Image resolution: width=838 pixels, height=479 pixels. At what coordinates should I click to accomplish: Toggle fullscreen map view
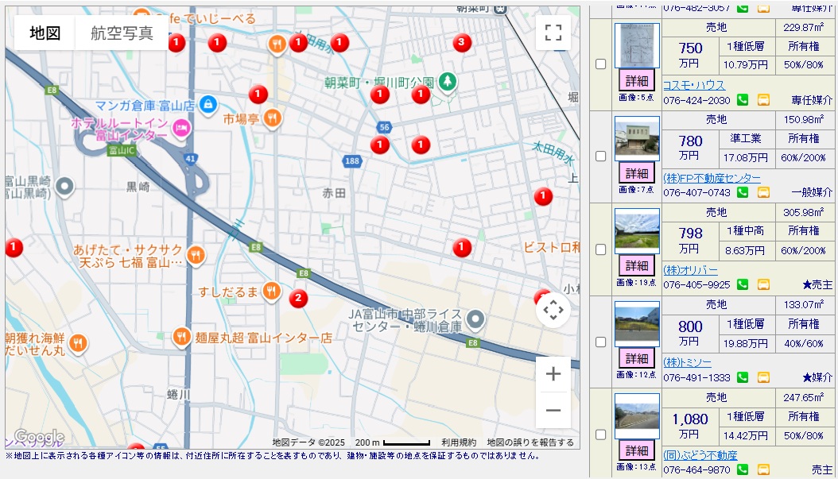553,33
